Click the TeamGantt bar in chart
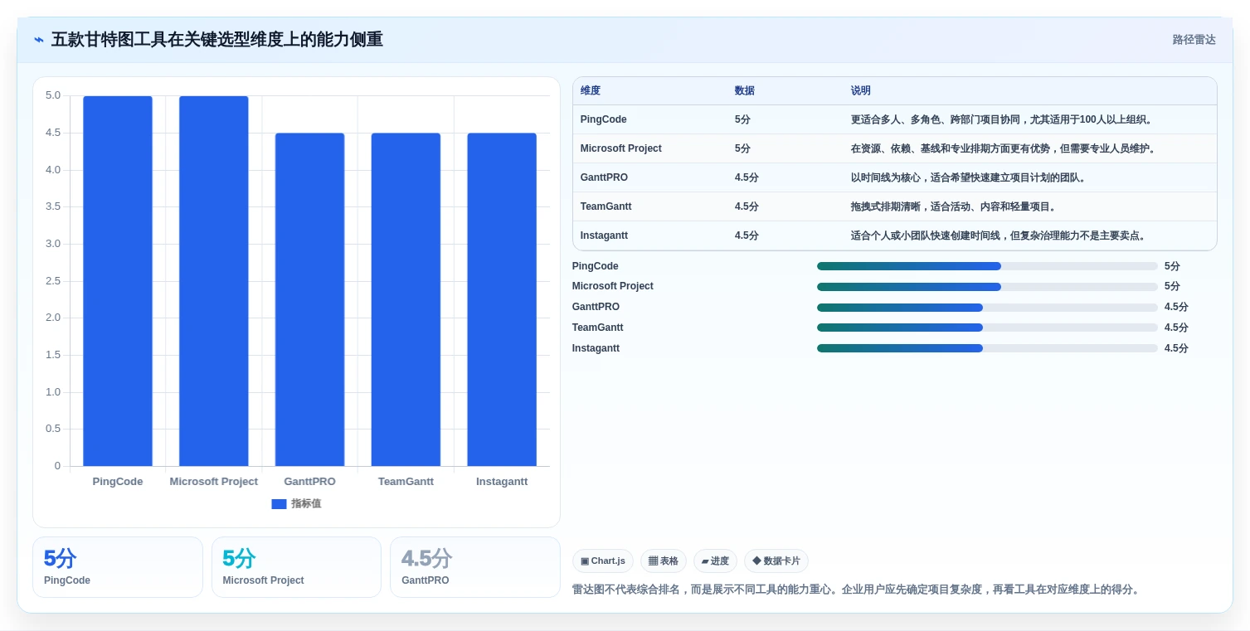The height and width of the screenshot is (631, 1250). pyautogui.click(x=406, y=299)
